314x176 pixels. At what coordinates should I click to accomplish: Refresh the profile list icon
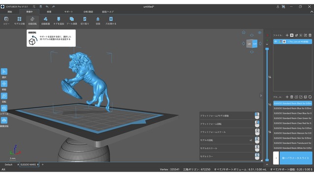coord(310,97)
